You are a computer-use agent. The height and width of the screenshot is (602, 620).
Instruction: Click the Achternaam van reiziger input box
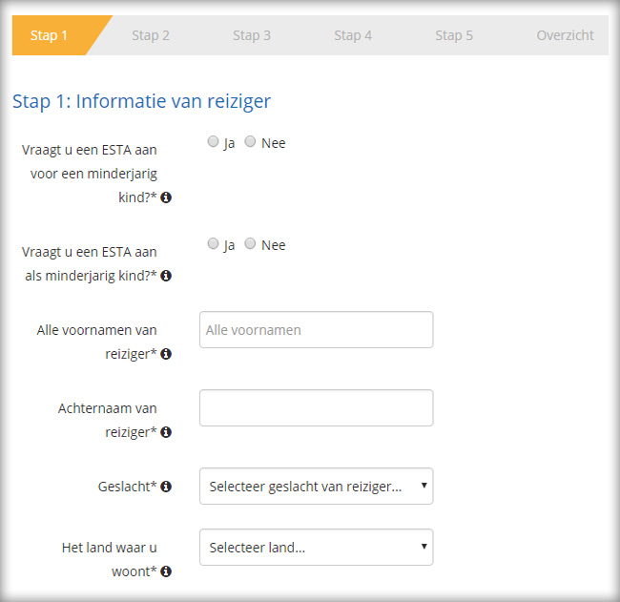316,408
